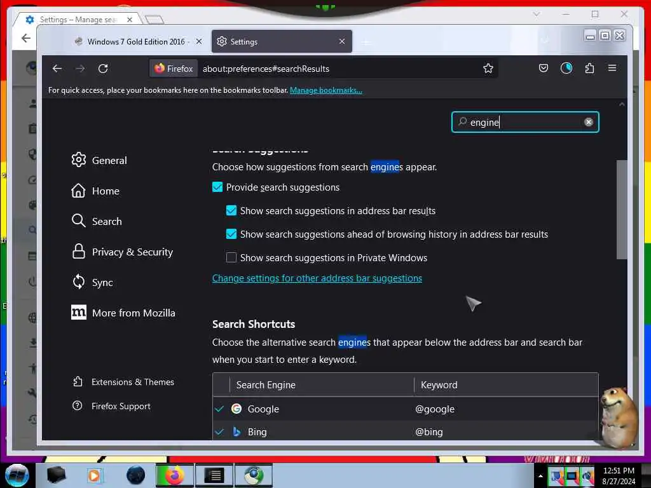Click the Firefox forward arrow

point(80,69)
